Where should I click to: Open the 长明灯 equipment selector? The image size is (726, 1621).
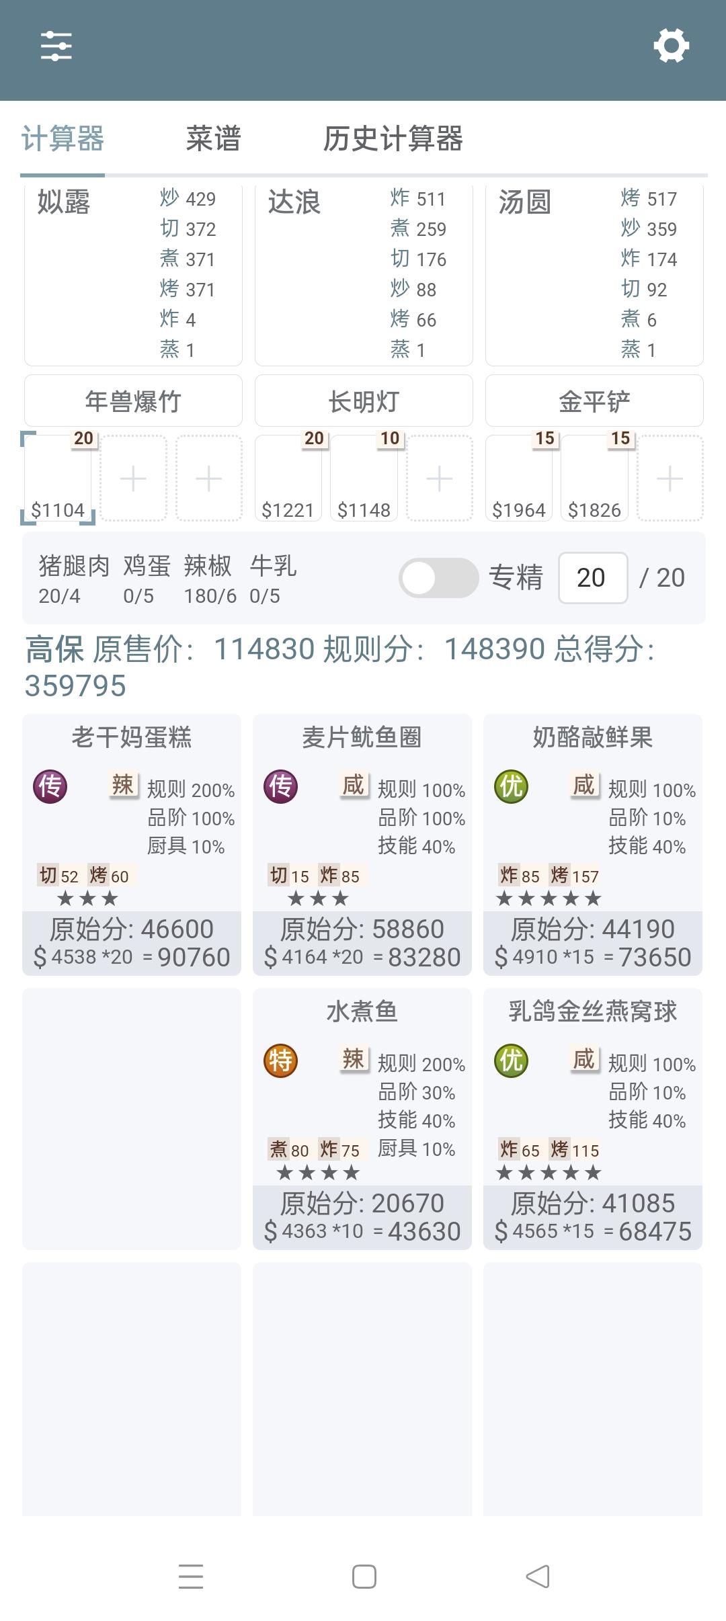click(x=364, y=401)
